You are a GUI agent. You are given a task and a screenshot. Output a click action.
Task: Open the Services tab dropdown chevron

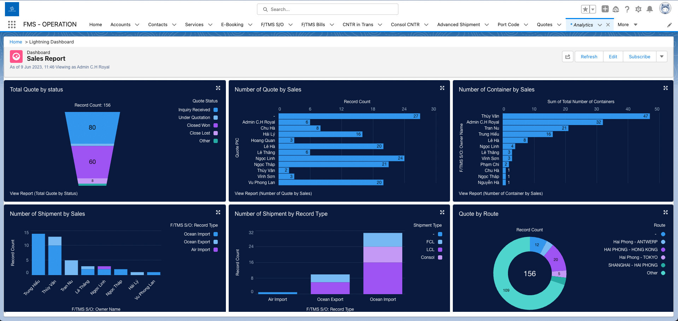pos(210,25)
